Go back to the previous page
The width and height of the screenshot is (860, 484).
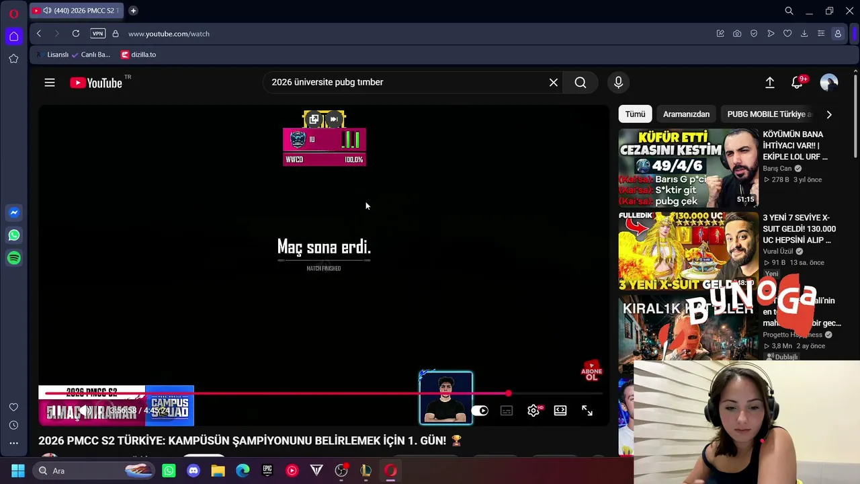click(x=39, y=34)
